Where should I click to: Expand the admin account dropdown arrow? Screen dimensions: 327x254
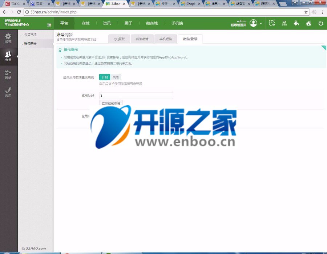261,23
